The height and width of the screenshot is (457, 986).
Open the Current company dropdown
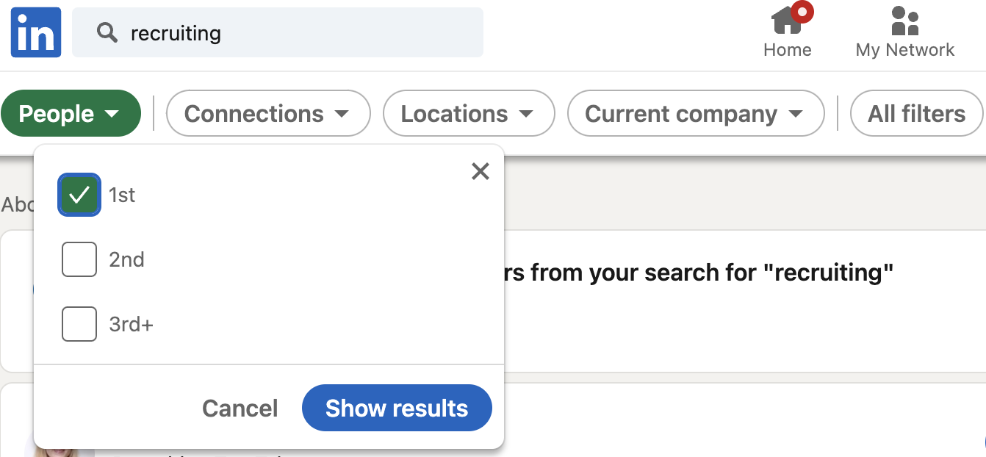(x=694, y=113)
